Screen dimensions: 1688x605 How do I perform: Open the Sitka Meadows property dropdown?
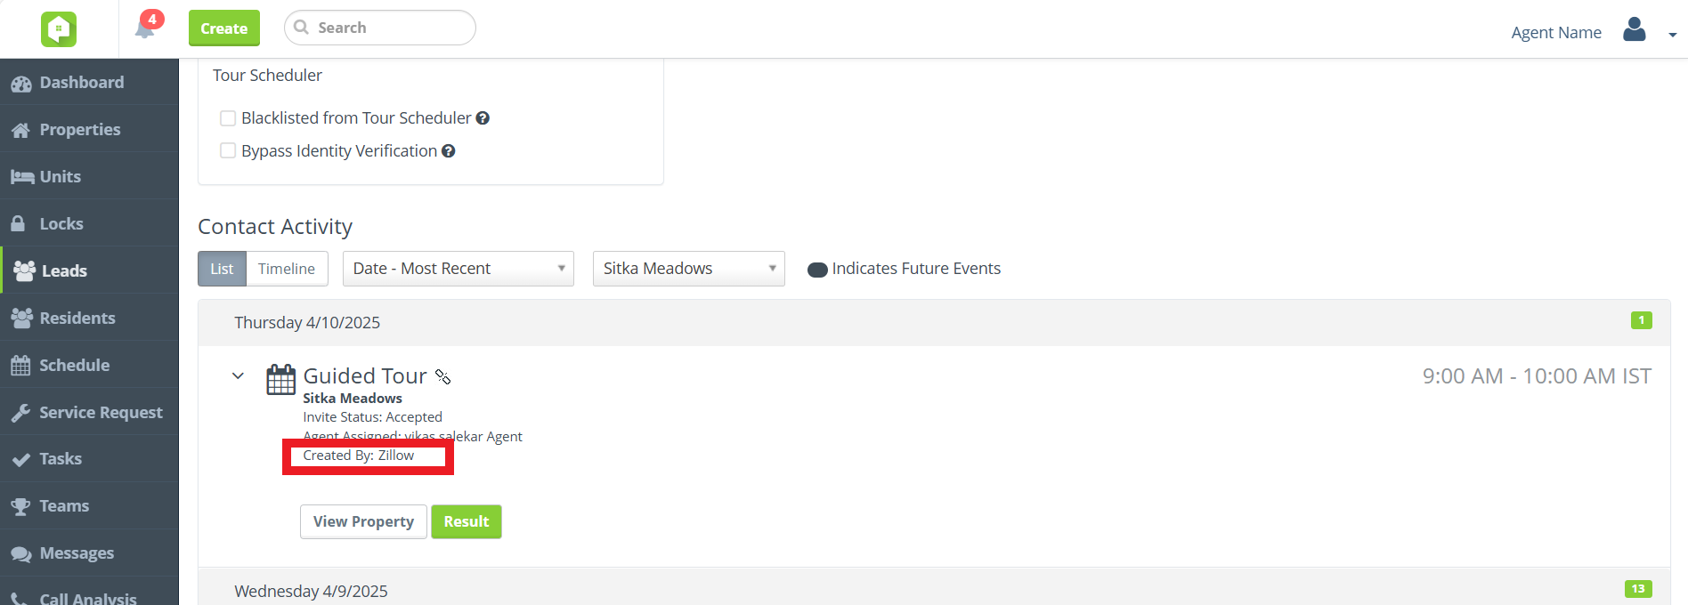pyautogui.click(x=688, y=269)
